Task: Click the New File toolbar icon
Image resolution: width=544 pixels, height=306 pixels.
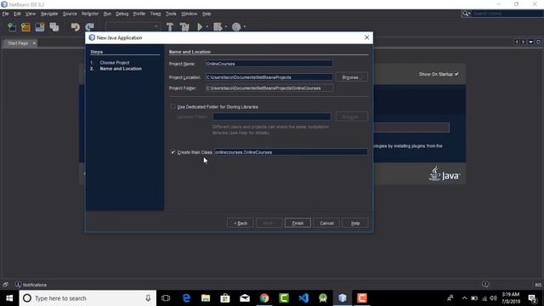Action: [11, 26]
